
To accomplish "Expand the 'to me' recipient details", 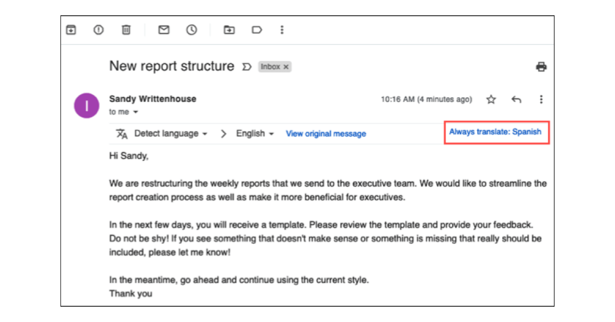I will coord(136,112).
